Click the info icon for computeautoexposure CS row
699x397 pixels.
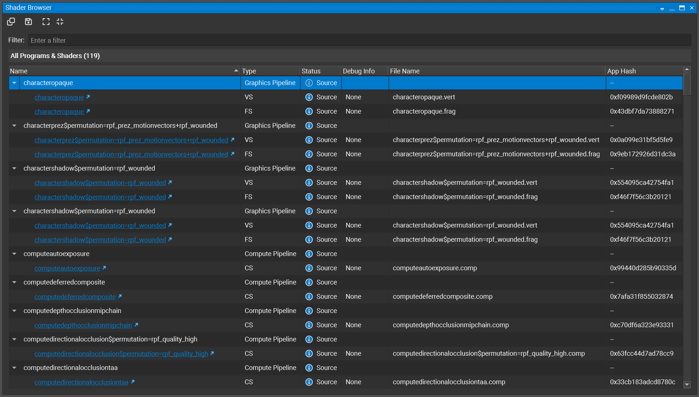pyautogui.click(x=309, y=268)
